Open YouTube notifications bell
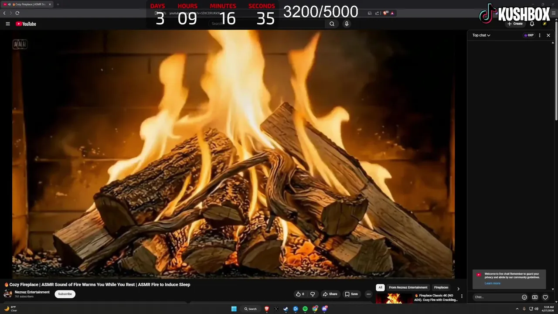 coord(532,24)
